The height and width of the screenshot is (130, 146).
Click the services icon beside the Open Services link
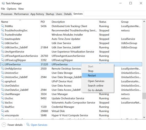(28, 124)
